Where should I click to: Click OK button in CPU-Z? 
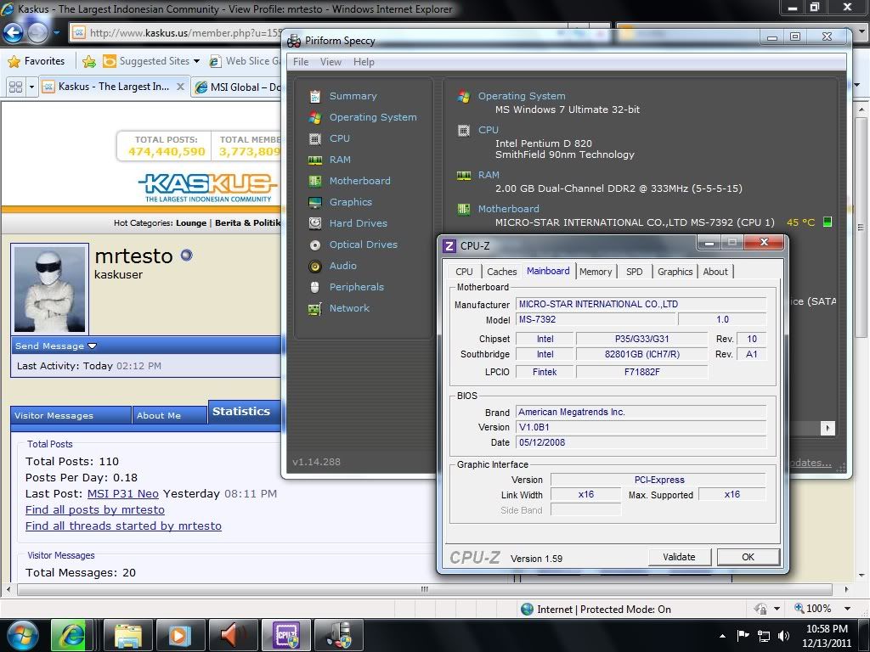tap(748, 557)
